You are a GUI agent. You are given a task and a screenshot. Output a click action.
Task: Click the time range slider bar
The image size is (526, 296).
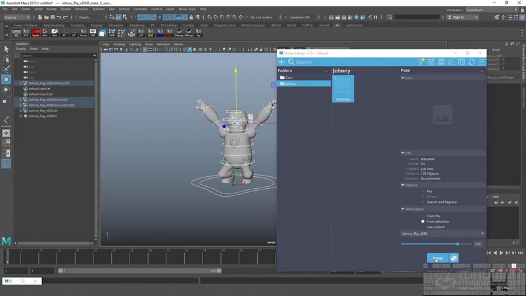(139, 270)
